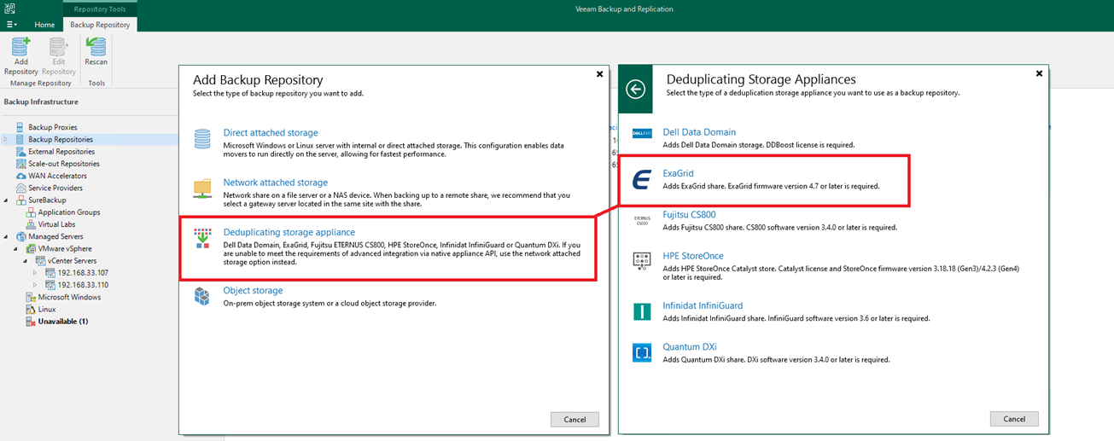Click the Managed Servers node icon
Viewport: 1114px width, 441px height.
click(20, 236)
